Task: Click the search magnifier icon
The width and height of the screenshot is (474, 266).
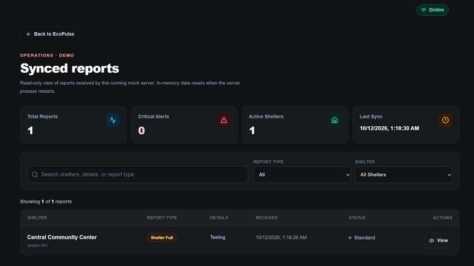Action: coord(35,174)
